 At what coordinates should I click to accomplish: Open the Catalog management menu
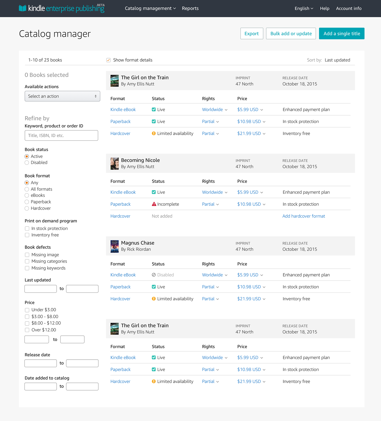150,8
